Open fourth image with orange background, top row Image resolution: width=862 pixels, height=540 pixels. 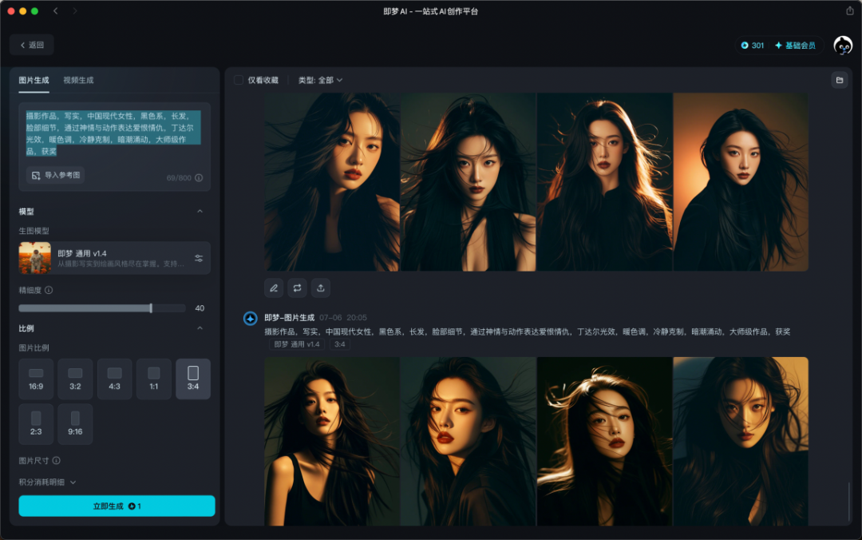point(741,182)
